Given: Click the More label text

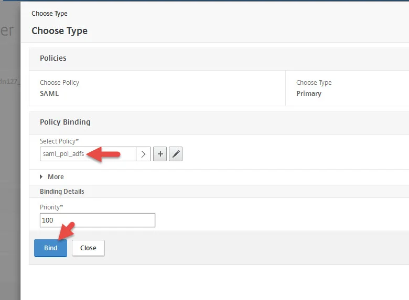Looking at the screenshot, I should tap(56, 177).
